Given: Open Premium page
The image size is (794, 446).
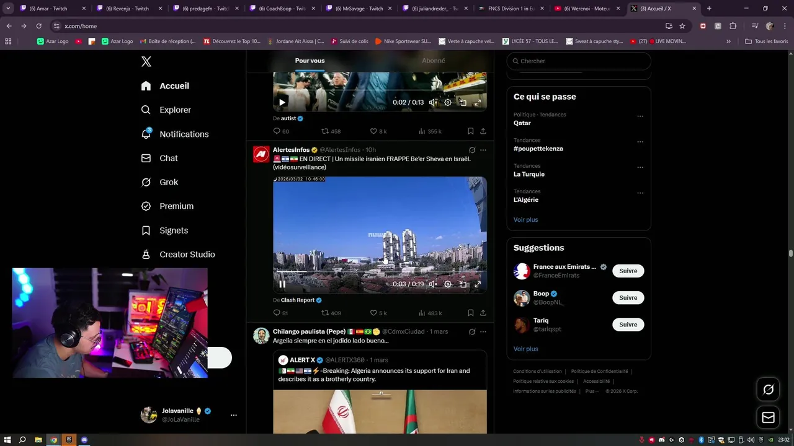Looking at the screenshot, I should click(167, 206).
